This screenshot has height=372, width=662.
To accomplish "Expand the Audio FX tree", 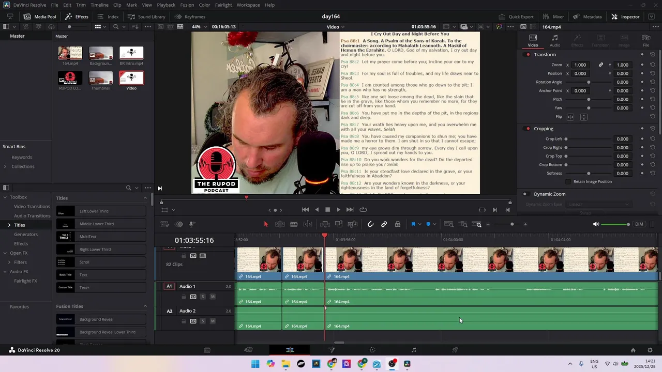I will pos(5,272).
